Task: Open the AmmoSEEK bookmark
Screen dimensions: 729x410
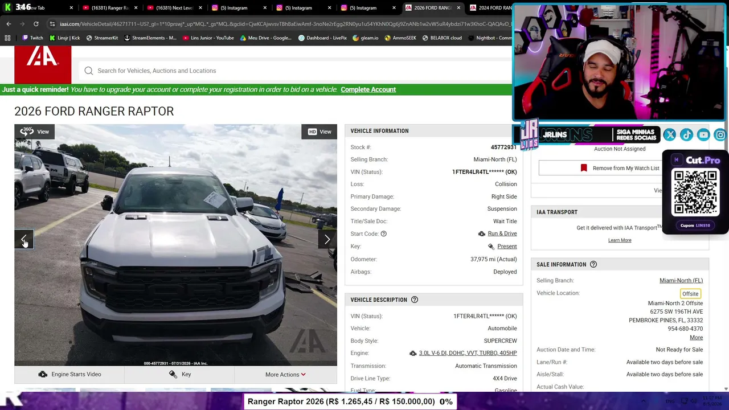Action: [400, 38]
